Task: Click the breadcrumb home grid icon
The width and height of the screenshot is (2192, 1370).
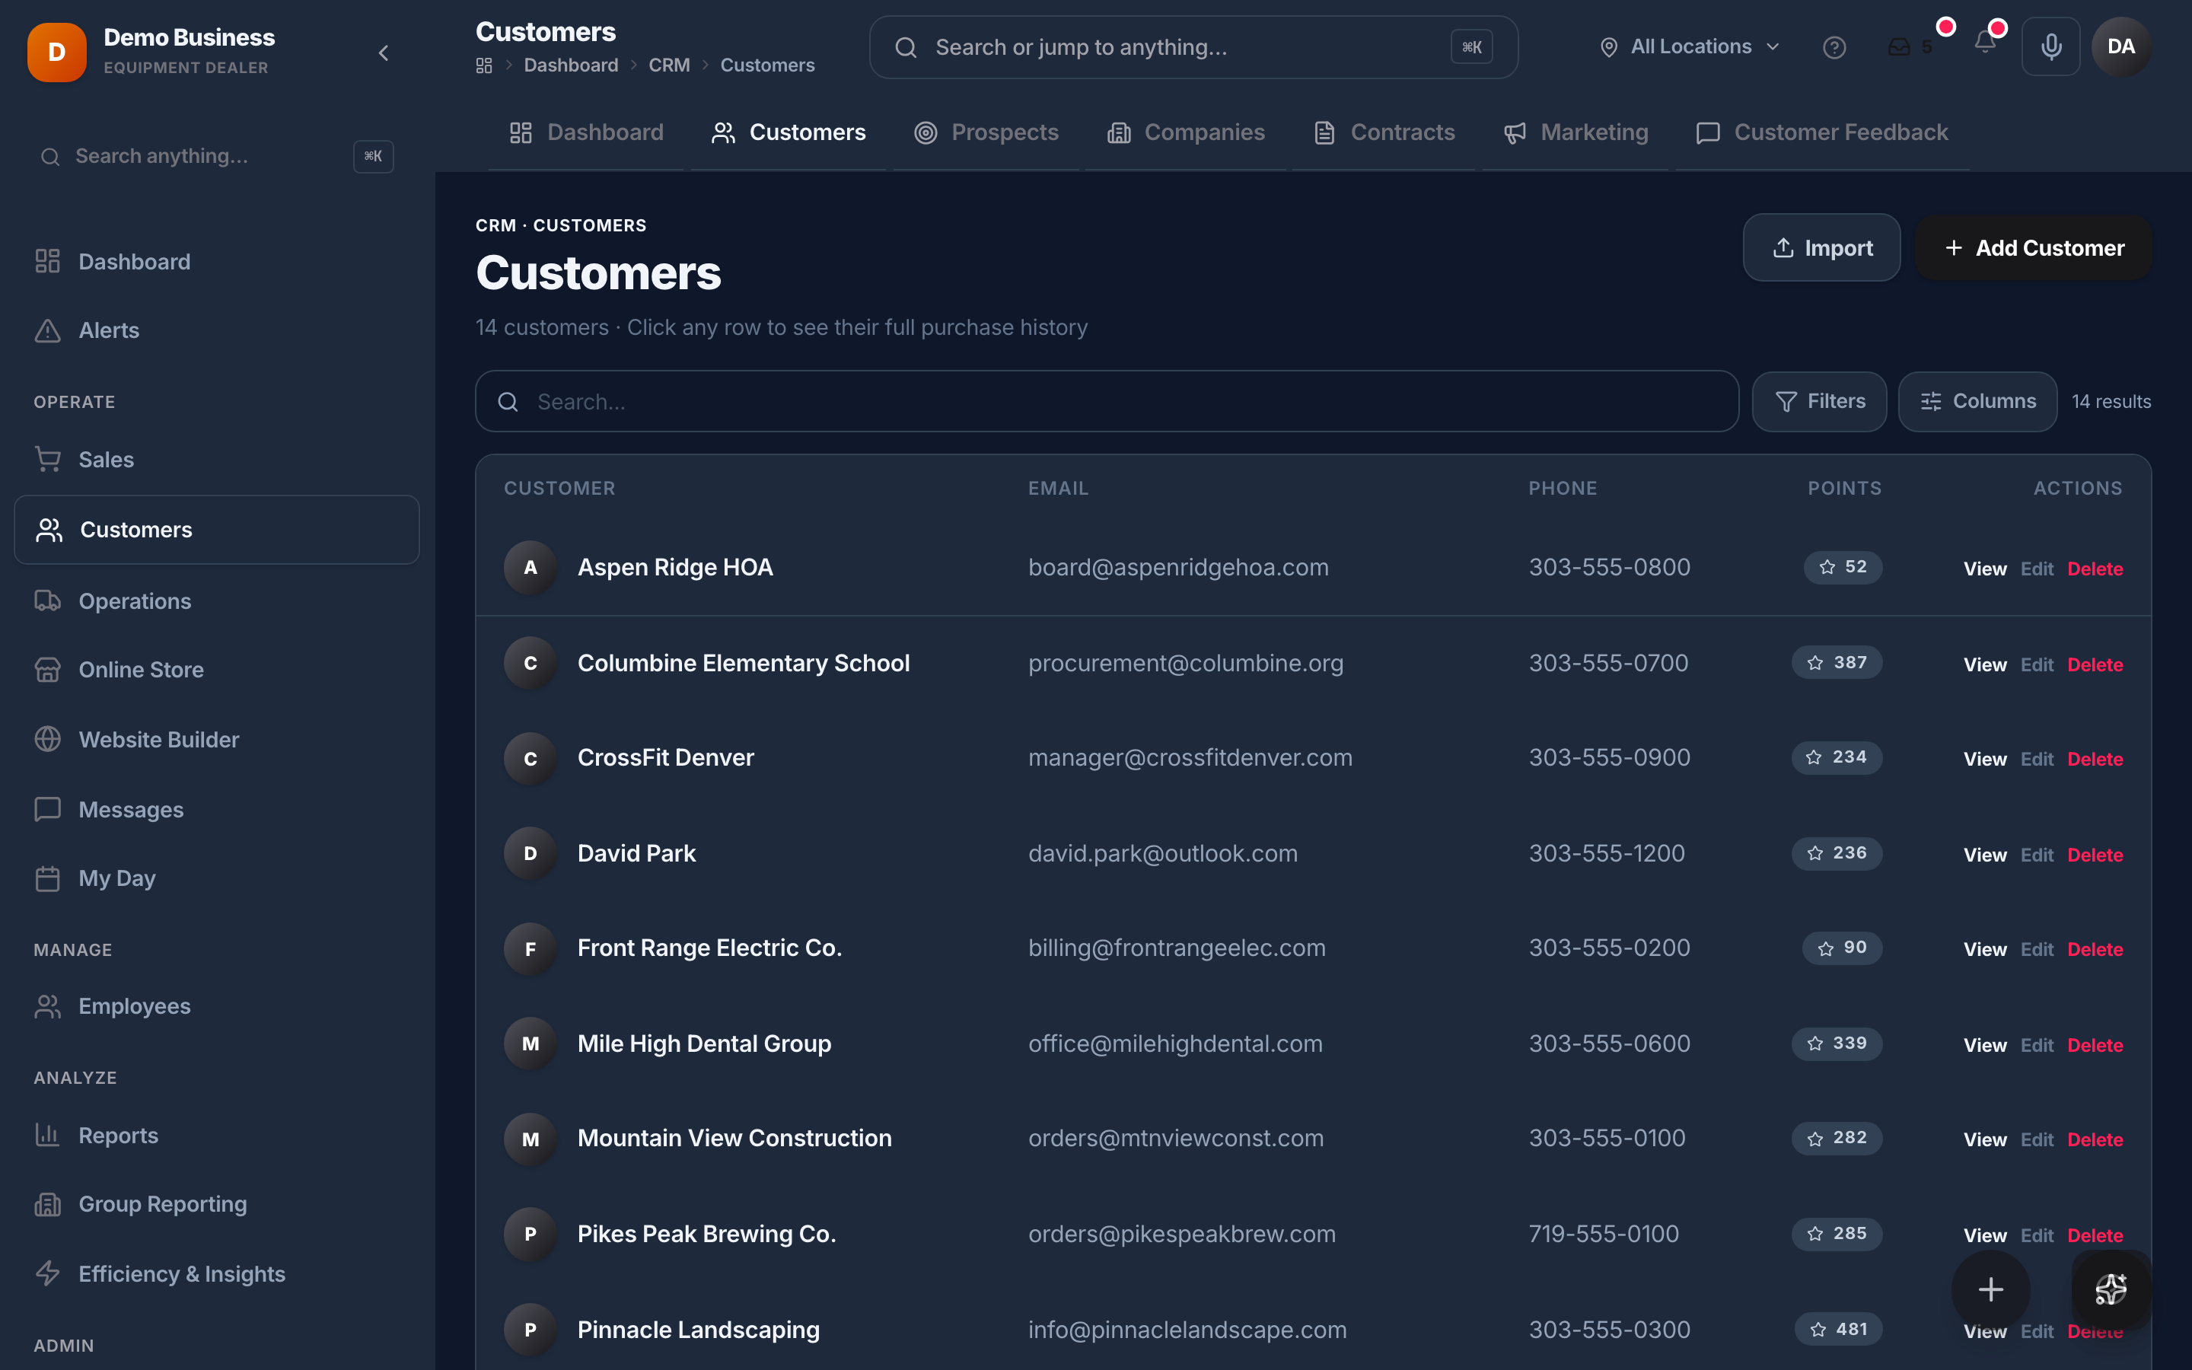Action: 484,65
